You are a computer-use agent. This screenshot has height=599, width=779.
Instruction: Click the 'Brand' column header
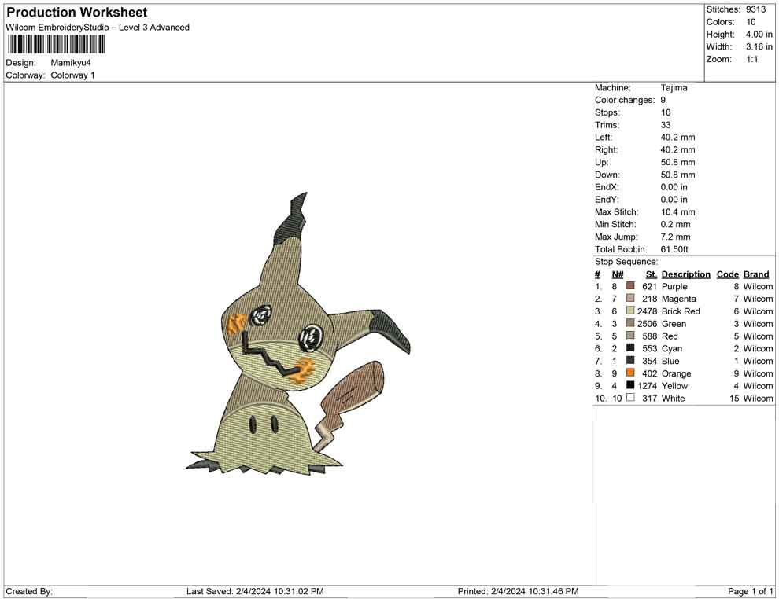[756, 274]
